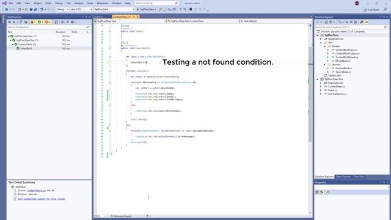The height and width of the screenshot is (220, 391).
Task: Click the repeat last run icon in Test Explorer
Action: tap(21, 22)
